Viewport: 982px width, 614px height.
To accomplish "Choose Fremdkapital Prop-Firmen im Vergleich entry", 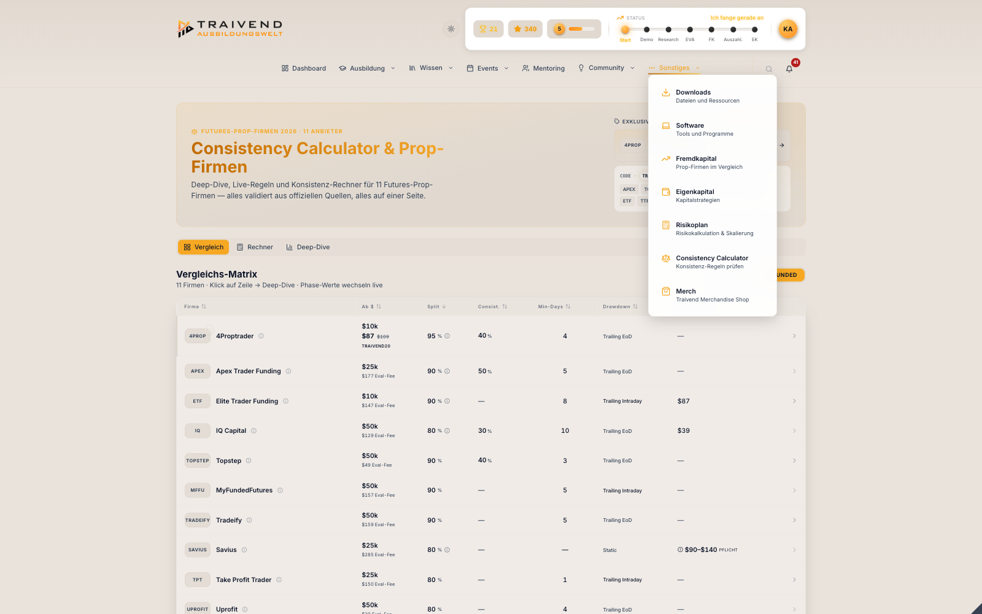I will tap(712, 163).
